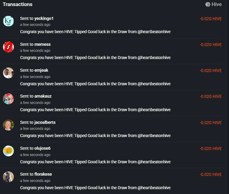Click amakauz's profile picture

(x=8, y=99)
